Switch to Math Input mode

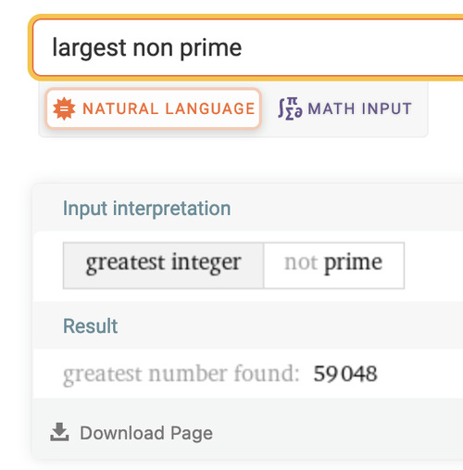point(344,108)
